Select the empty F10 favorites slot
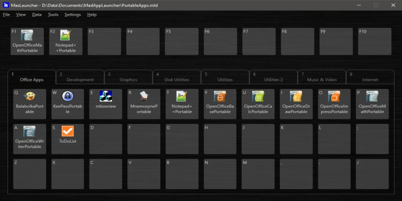Viewport: 402px width, 201px height. tap(375, 41)
